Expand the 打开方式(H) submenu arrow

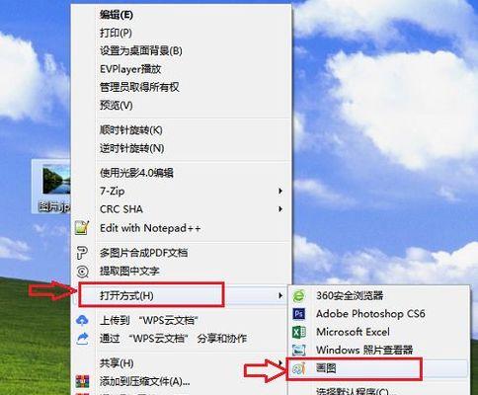tap(280, 295)
